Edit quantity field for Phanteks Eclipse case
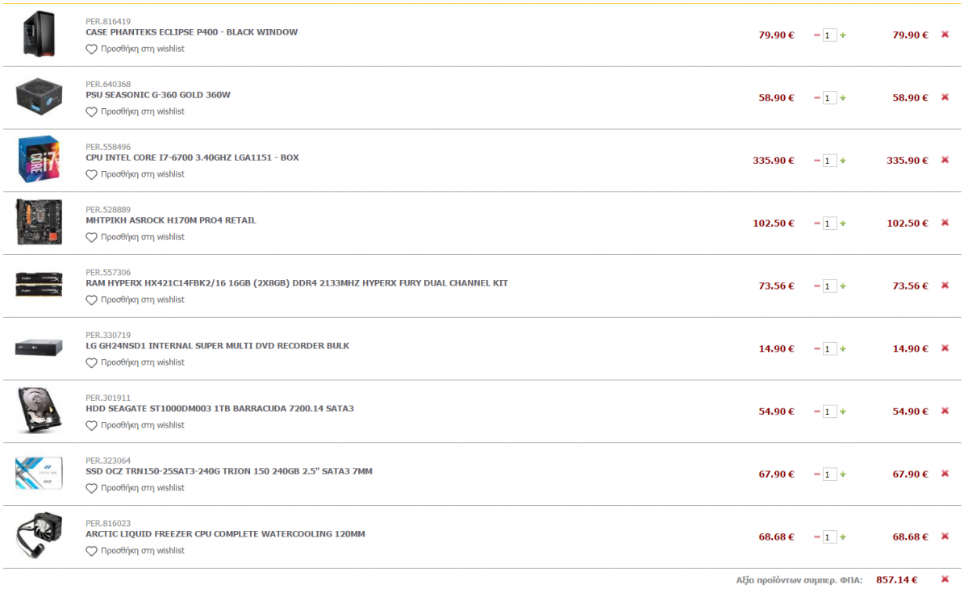This screenshot has width=968, height=593. coord(830,35)
